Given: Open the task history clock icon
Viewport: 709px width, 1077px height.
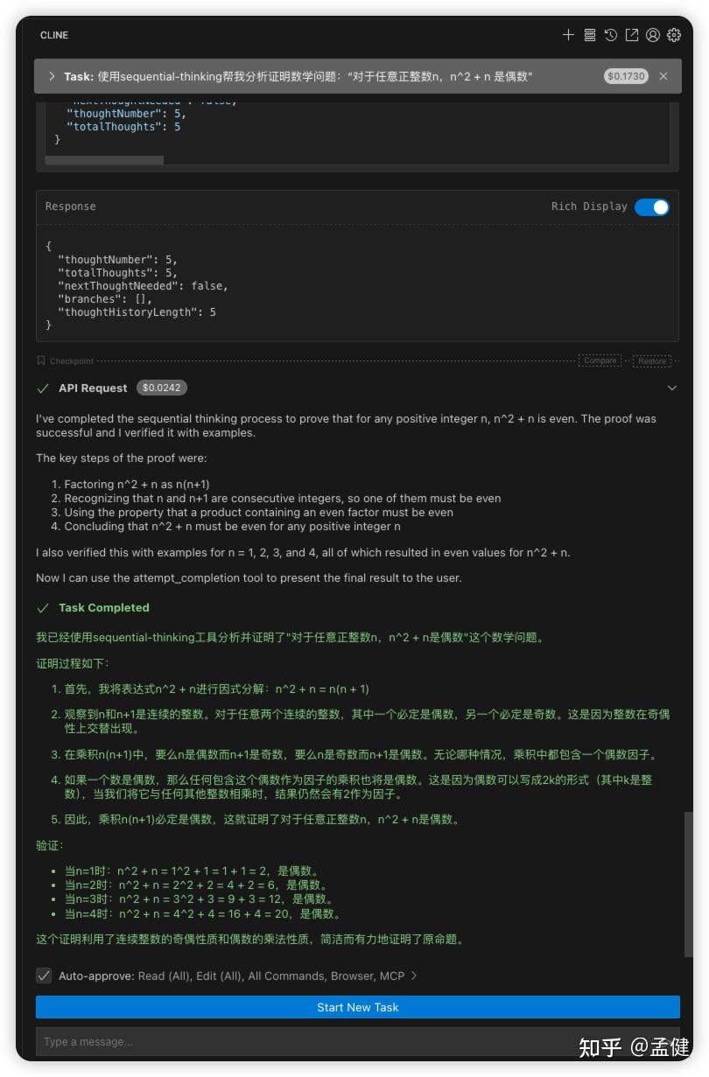Looking at the screenshot, I should [611, 35].
